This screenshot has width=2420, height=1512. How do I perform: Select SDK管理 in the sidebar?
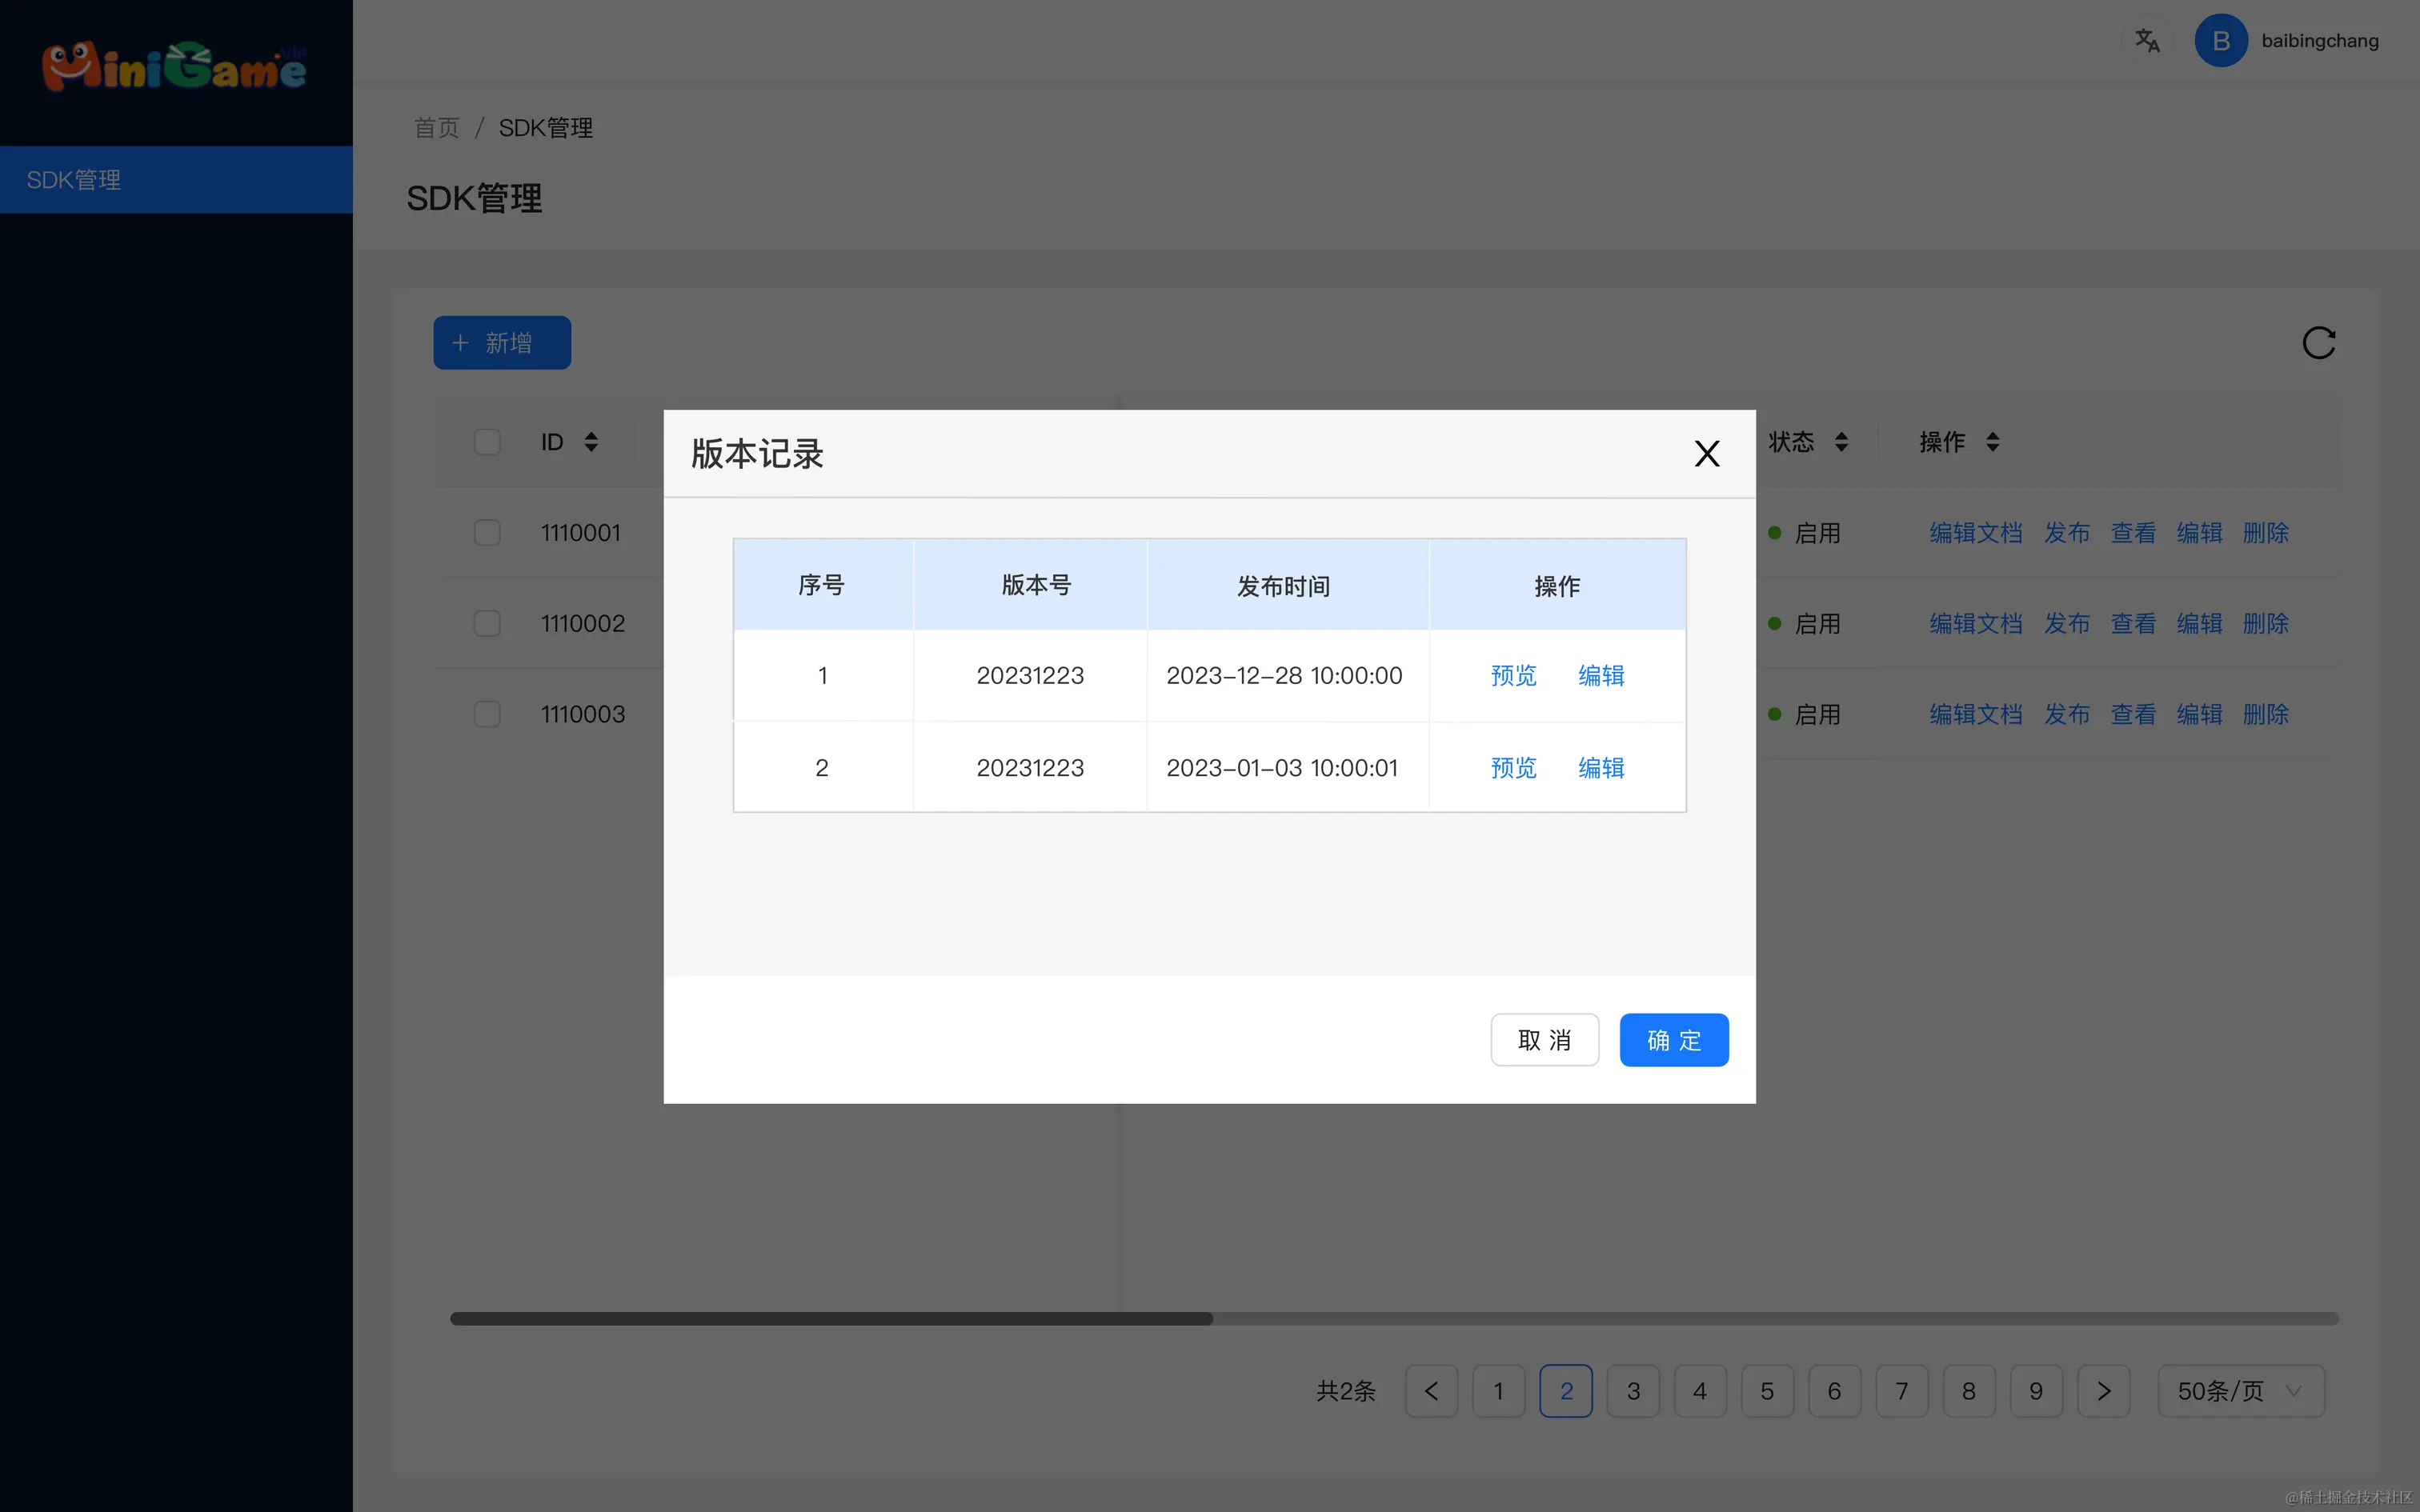click(x=74, y=179)
